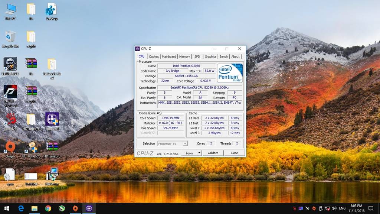Open the Recycle Bin icon
380x214 pixels.
point(10,37)
